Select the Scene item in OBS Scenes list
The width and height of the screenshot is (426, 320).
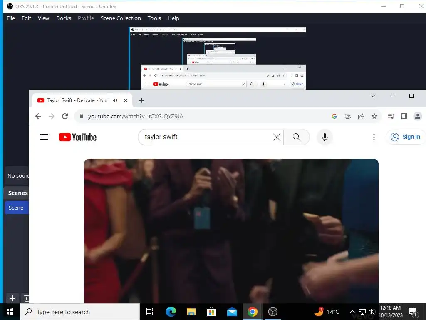point(16,207)
